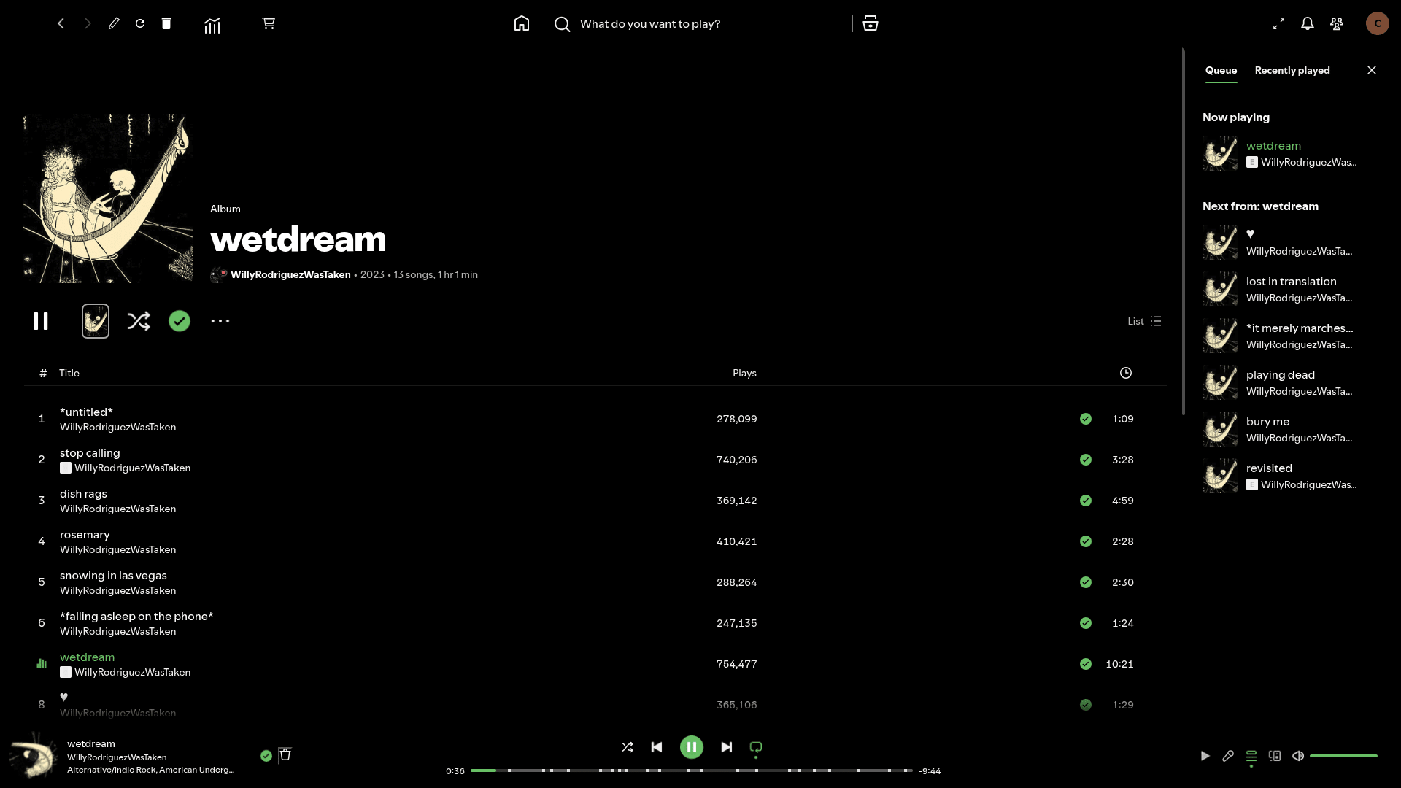This screenshot has width=1401, height=788.
Task: Click the reload icon in top bar
Action: point(140,23)
